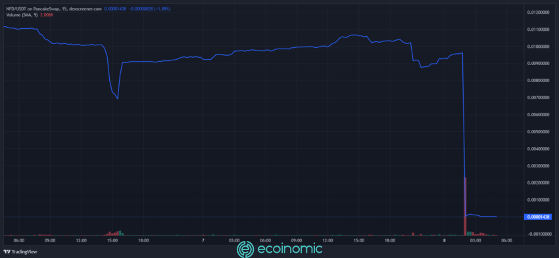This screenshot has height=258, width=559.
Task: Click the 0.00800000 price axis label
Action: [539, 81]
